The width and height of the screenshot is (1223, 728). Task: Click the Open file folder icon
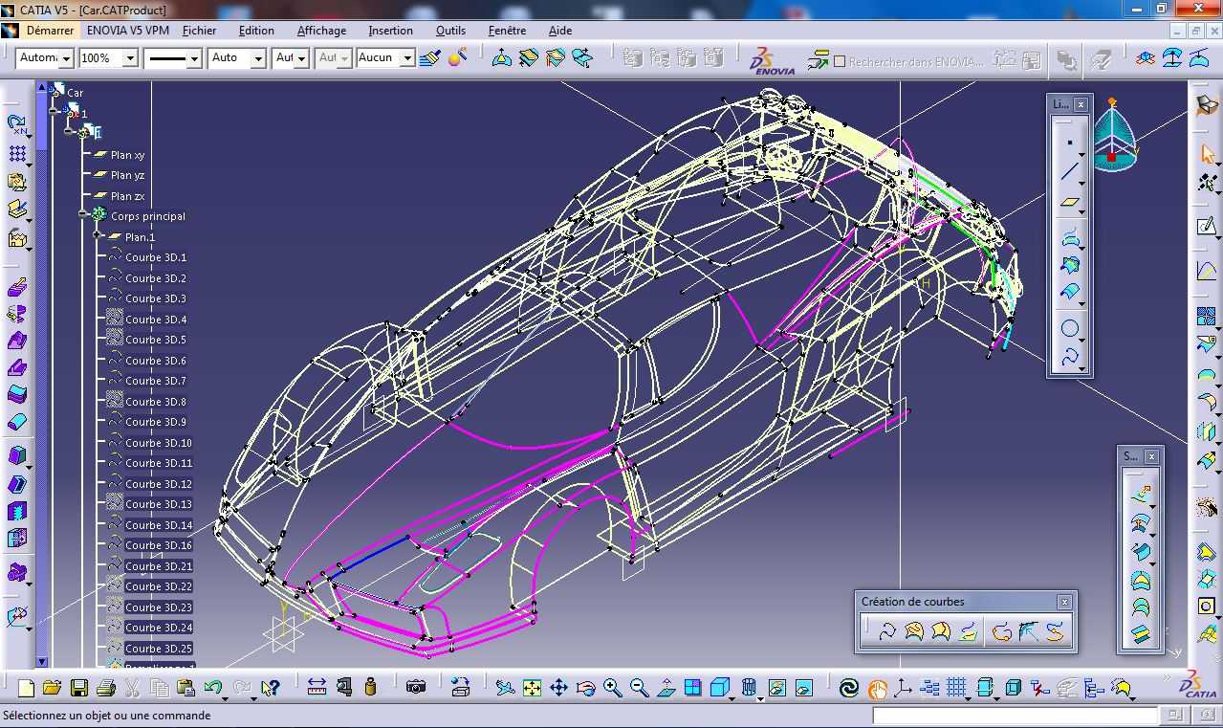(52, 688)
